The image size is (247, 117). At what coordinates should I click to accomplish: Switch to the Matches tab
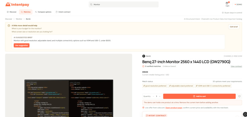(x=26, y=12)
